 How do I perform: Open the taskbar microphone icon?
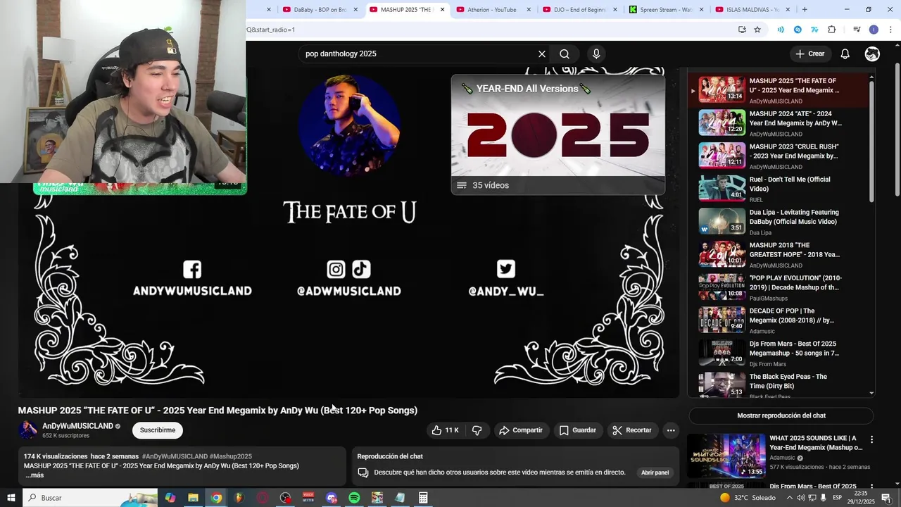pos(824,498)
